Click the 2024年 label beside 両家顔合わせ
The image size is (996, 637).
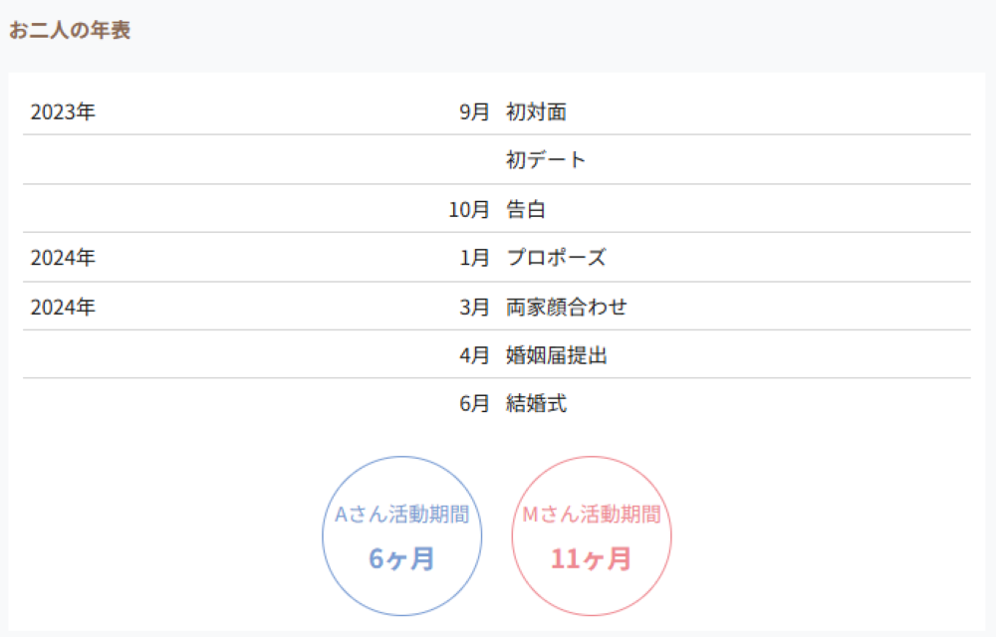tap(63, 308)
